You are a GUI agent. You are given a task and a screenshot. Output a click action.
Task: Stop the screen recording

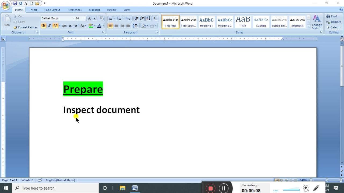coord(210,188)
